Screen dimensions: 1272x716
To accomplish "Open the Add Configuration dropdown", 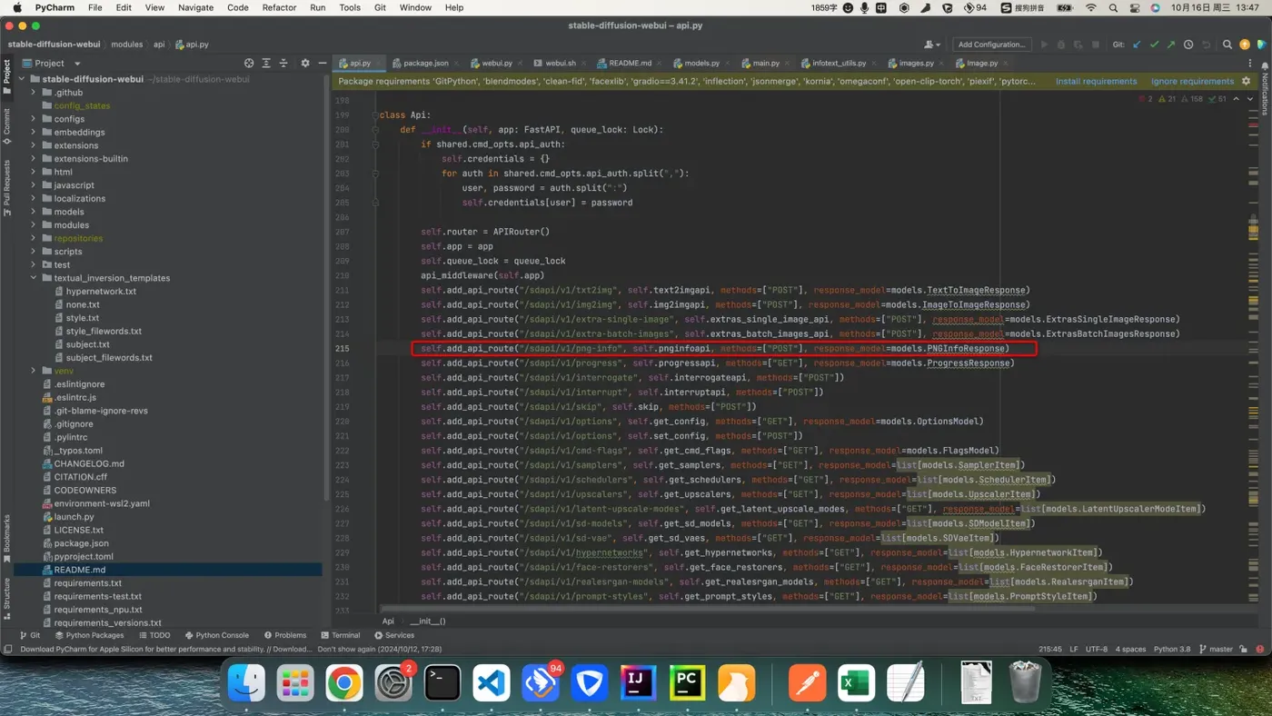I will (990, 44).
